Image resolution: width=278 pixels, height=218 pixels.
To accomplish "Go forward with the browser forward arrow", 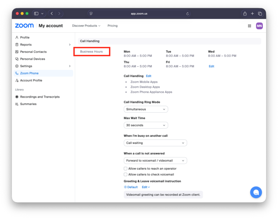I will tap(59, 13).
